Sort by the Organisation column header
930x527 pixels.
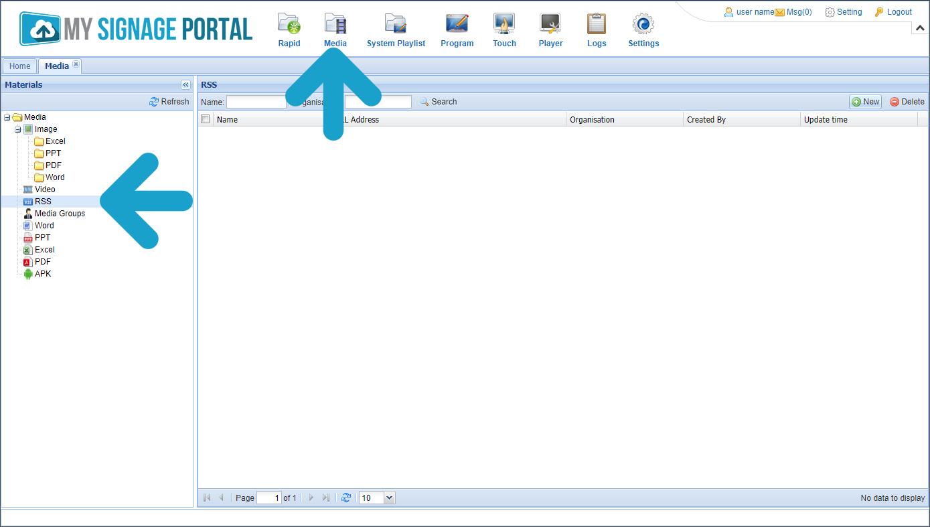[x=625, y=120]
